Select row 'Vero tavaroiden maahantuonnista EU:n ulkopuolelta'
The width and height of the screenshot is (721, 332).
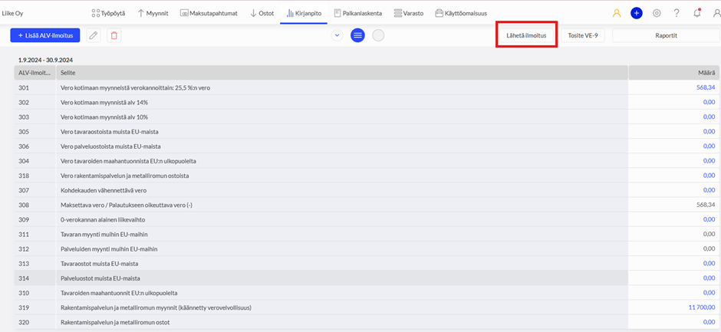[x=365, y=161]
